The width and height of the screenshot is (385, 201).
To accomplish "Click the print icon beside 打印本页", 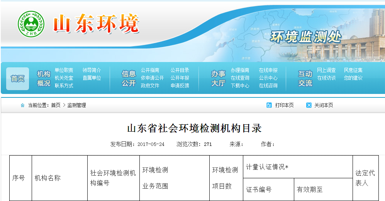I will (269, 105).
